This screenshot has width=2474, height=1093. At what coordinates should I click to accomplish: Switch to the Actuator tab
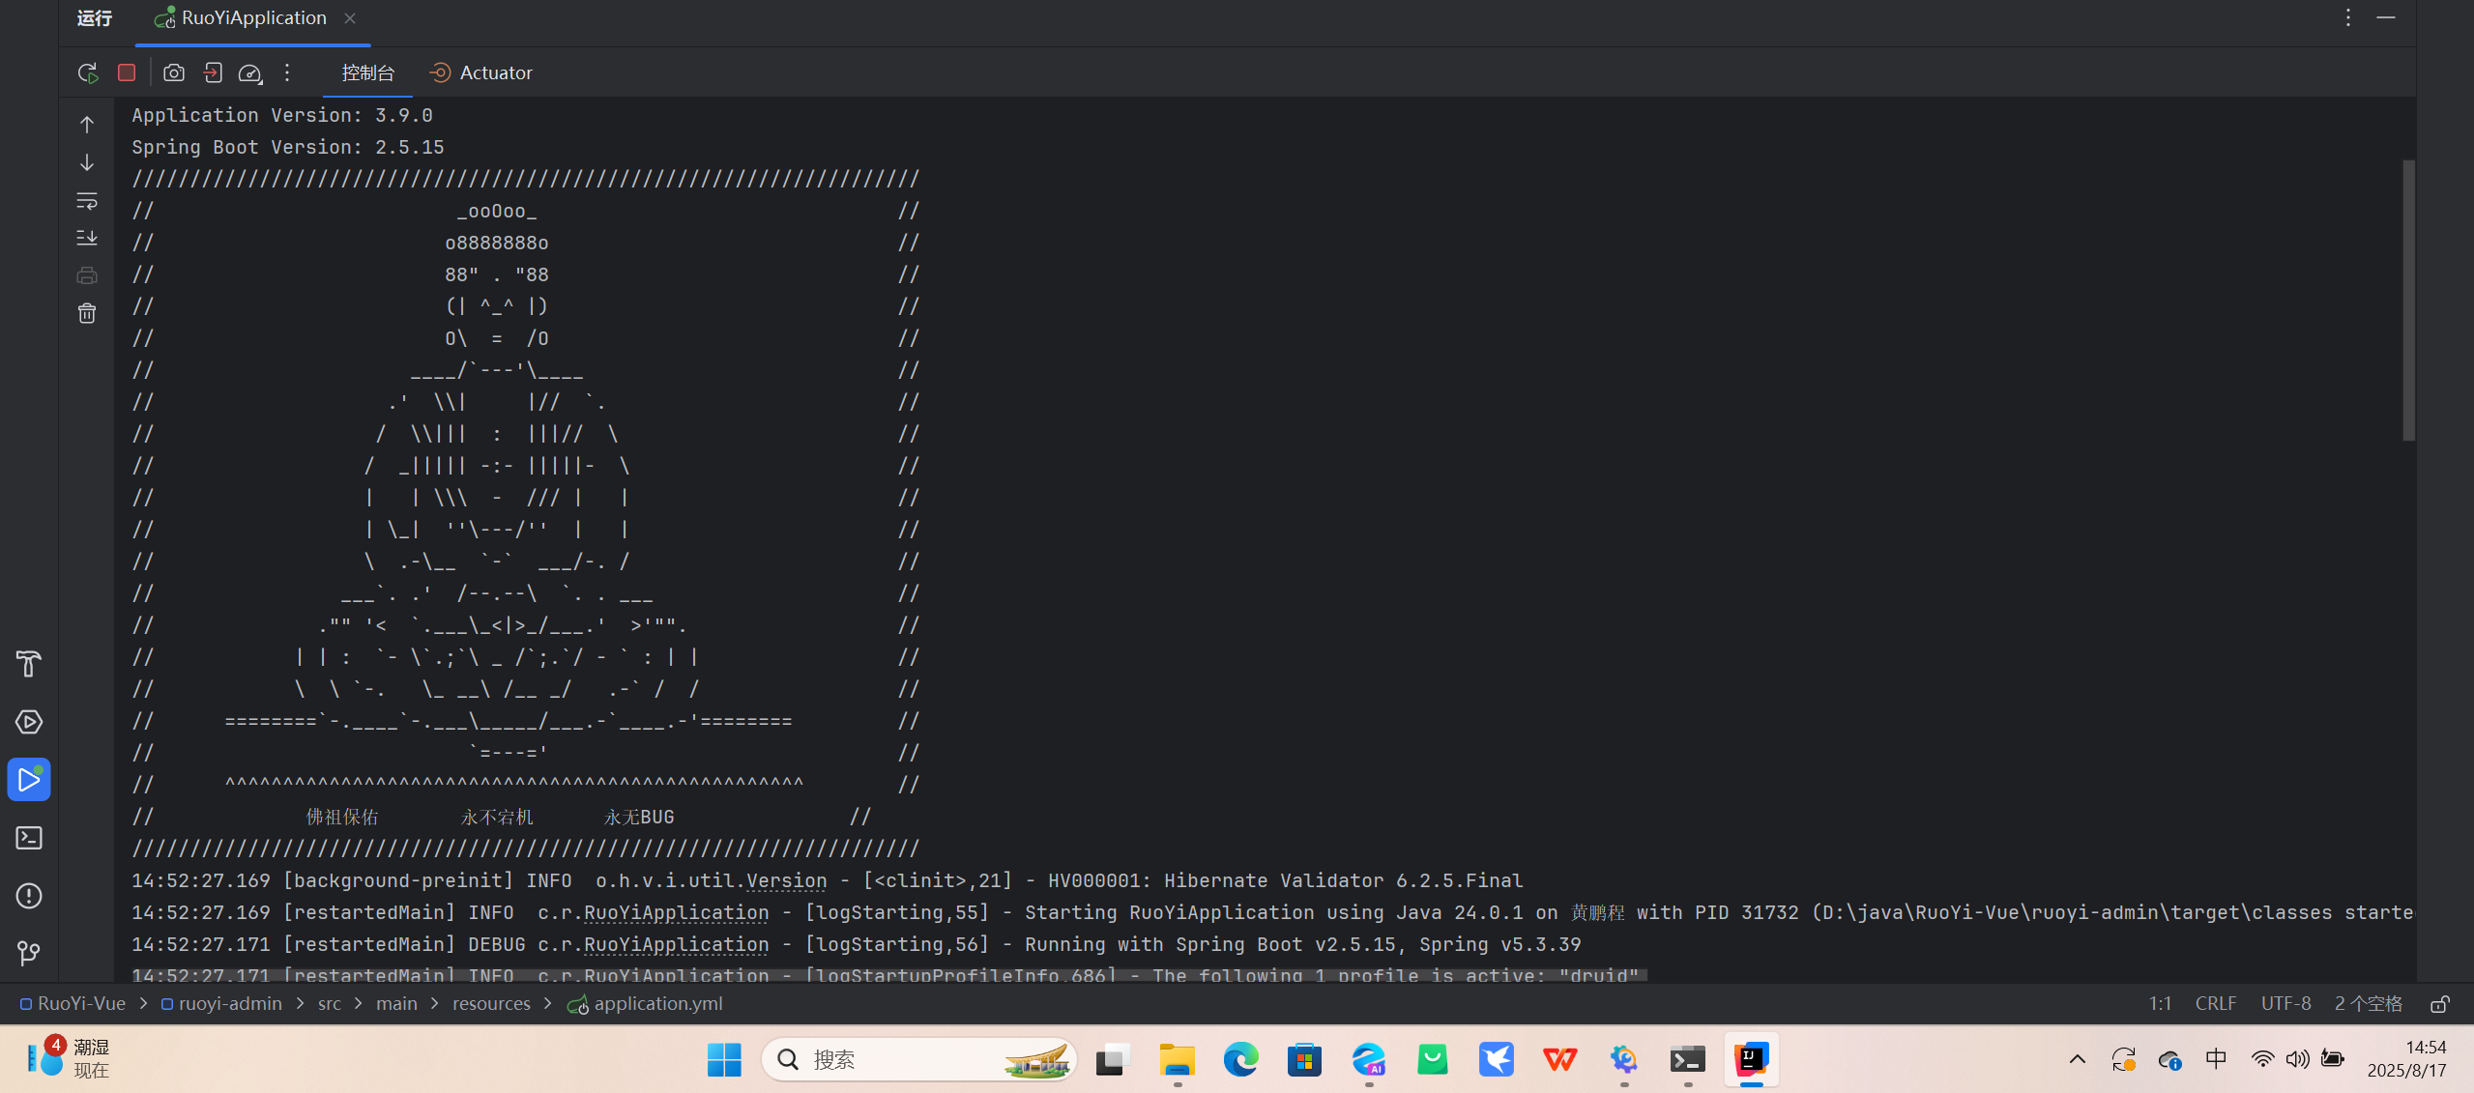480,72
